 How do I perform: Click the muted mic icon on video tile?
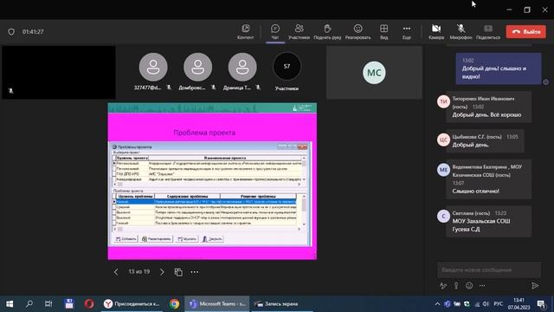click(x=11, y=91)
